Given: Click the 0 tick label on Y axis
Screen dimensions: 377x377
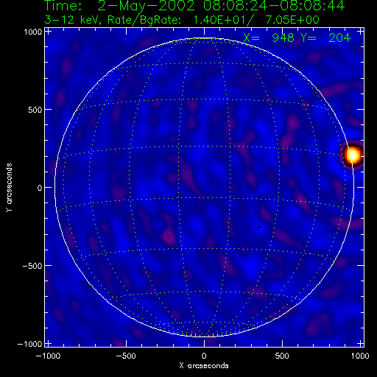Looking at the screenshot, I should tap(40, 188).
